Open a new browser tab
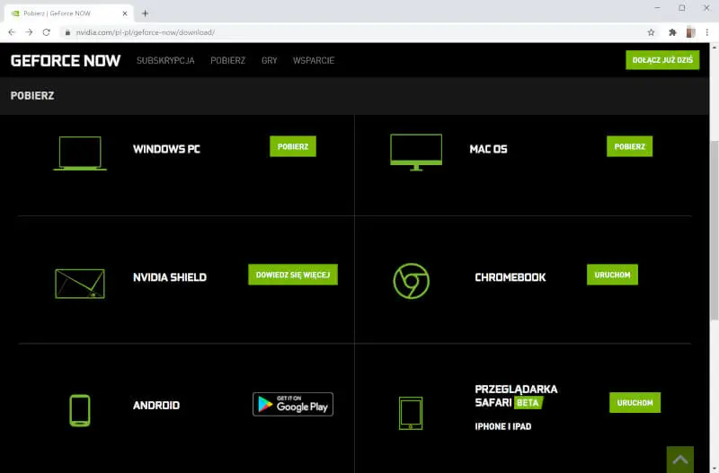Screen dimensions: 719x473 click(x=145, y=13)
